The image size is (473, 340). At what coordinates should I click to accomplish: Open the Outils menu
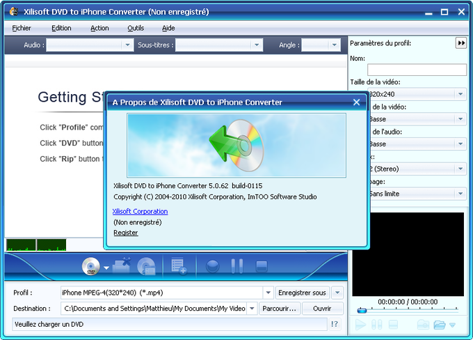[x=136, y=28]
